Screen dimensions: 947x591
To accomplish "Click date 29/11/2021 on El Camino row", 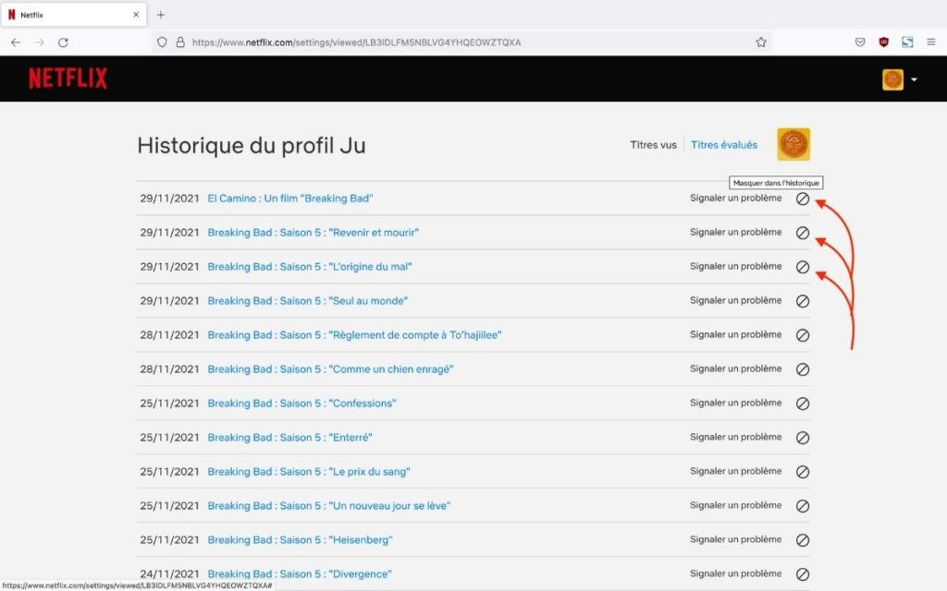I will click(x=170, y=199).
